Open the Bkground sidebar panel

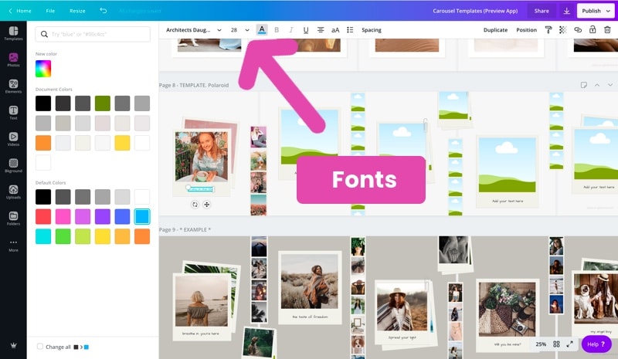pyautogui.click(x=13, y=165)
